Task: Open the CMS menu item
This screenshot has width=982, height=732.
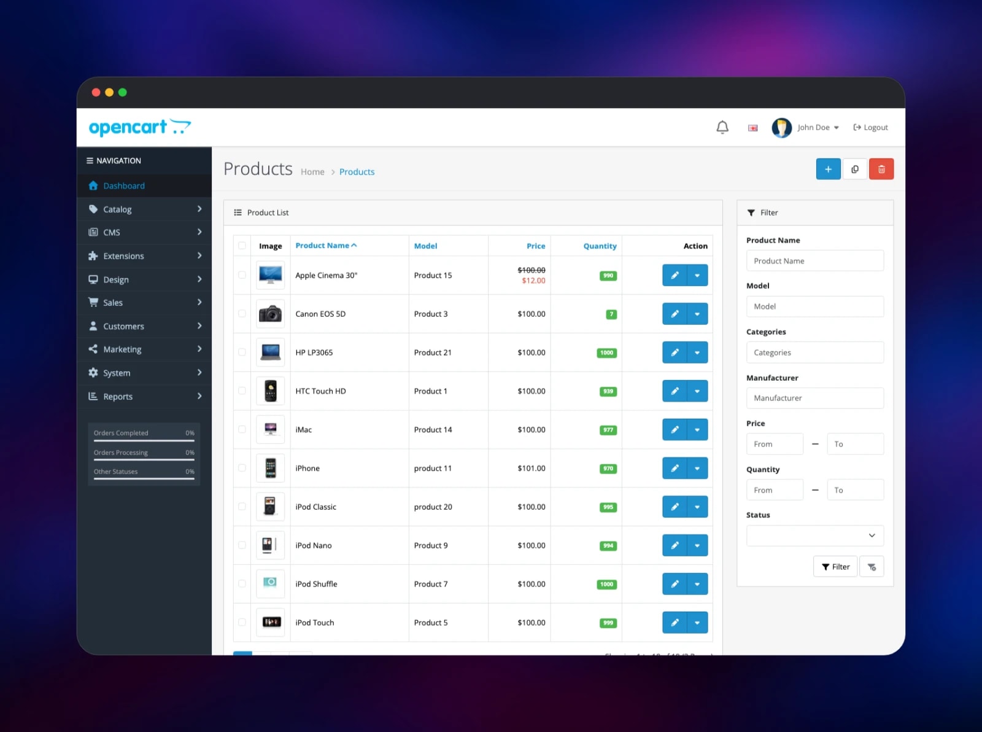Action: [x=144, y=232]
